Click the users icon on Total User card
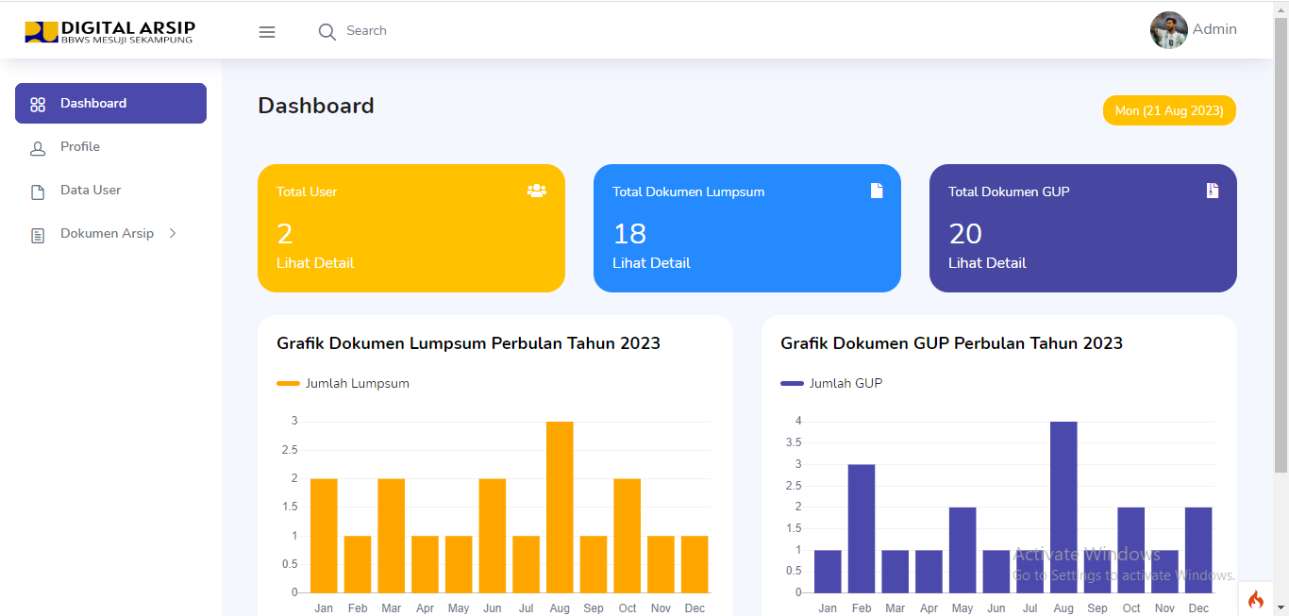 coord(536,191)
